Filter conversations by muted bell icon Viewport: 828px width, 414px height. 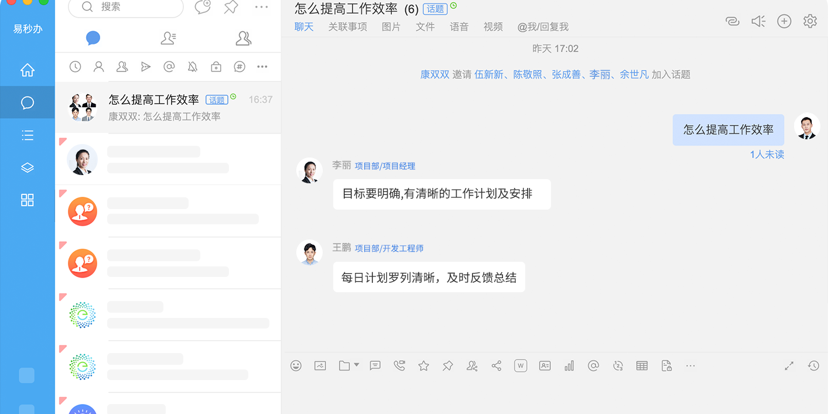(x=193, y=67)
